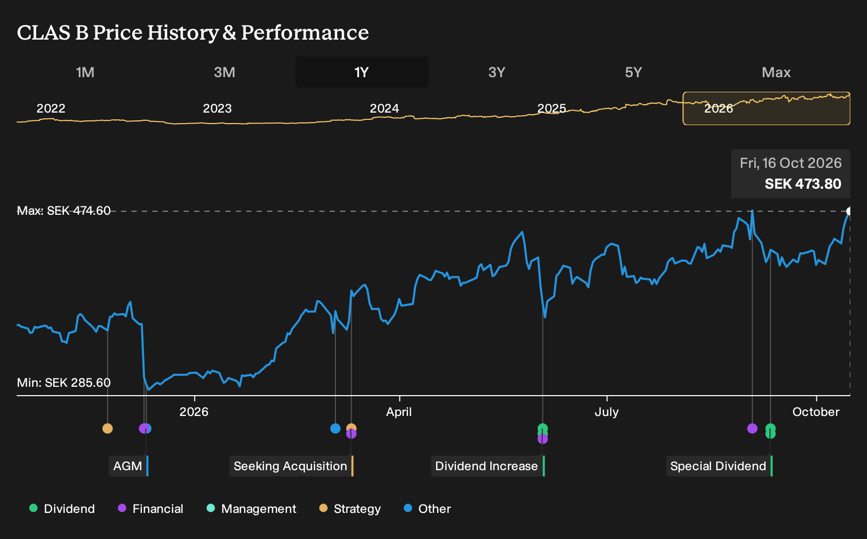Click the white endpoint dot on the price line
The height and width of the screenshot is (539, 867).
[849, 211]
